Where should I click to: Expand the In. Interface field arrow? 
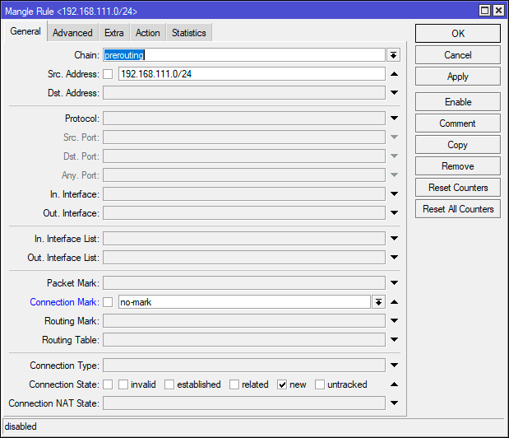click(394, 194)
